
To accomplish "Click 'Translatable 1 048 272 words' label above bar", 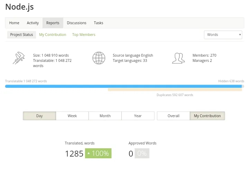I will coord(26,81).
